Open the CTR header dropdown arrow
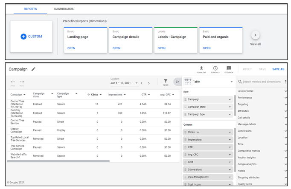This screenshot has height=189, width=291. click(x=149, y=95)
